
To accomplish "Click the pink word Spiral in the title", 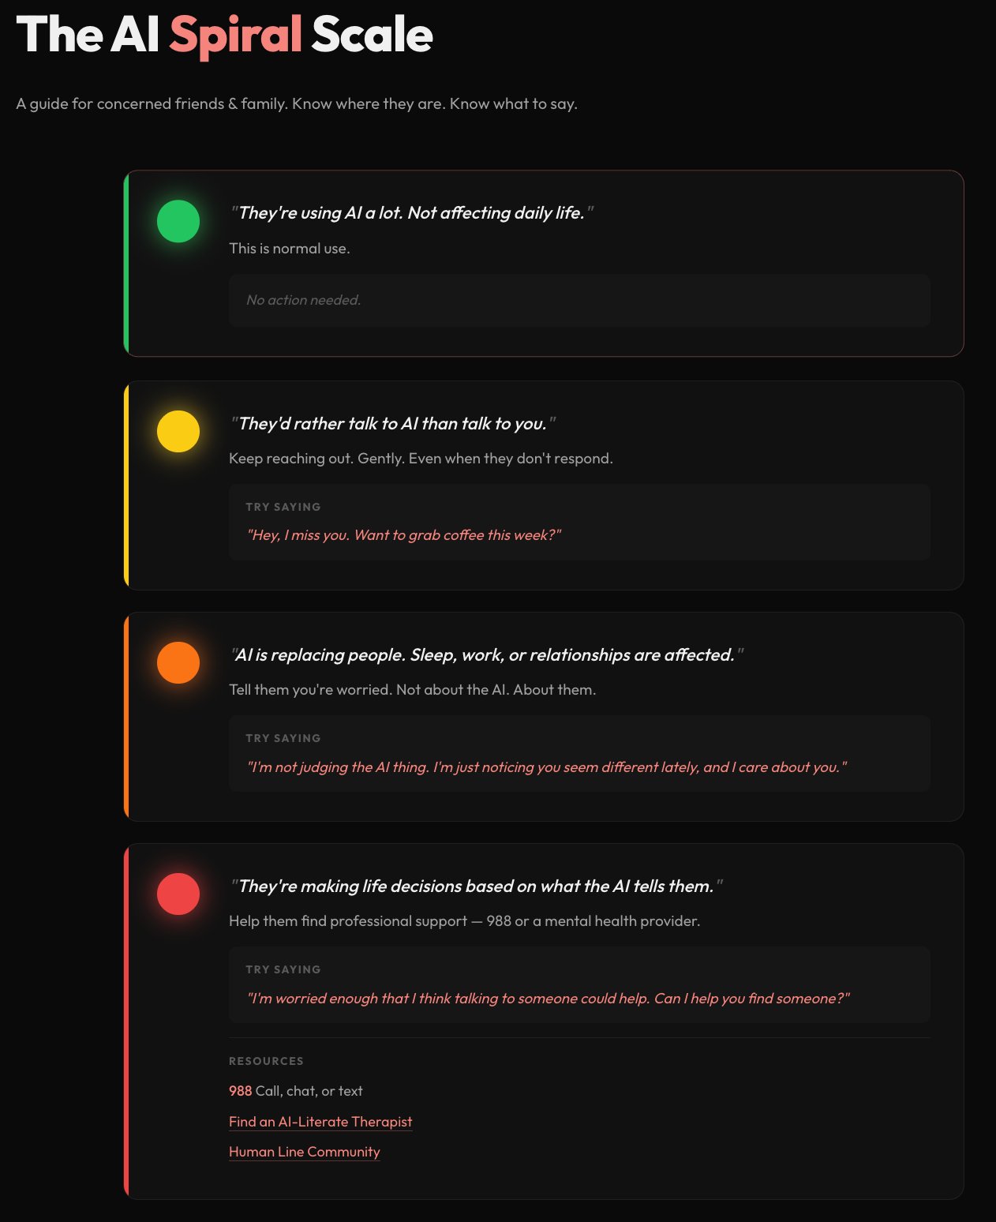I will point(235,36).
